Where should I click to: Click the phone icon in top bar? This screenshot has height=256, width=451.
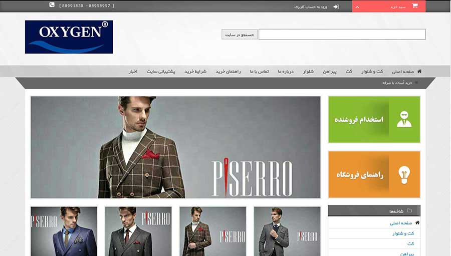[52, 5]
